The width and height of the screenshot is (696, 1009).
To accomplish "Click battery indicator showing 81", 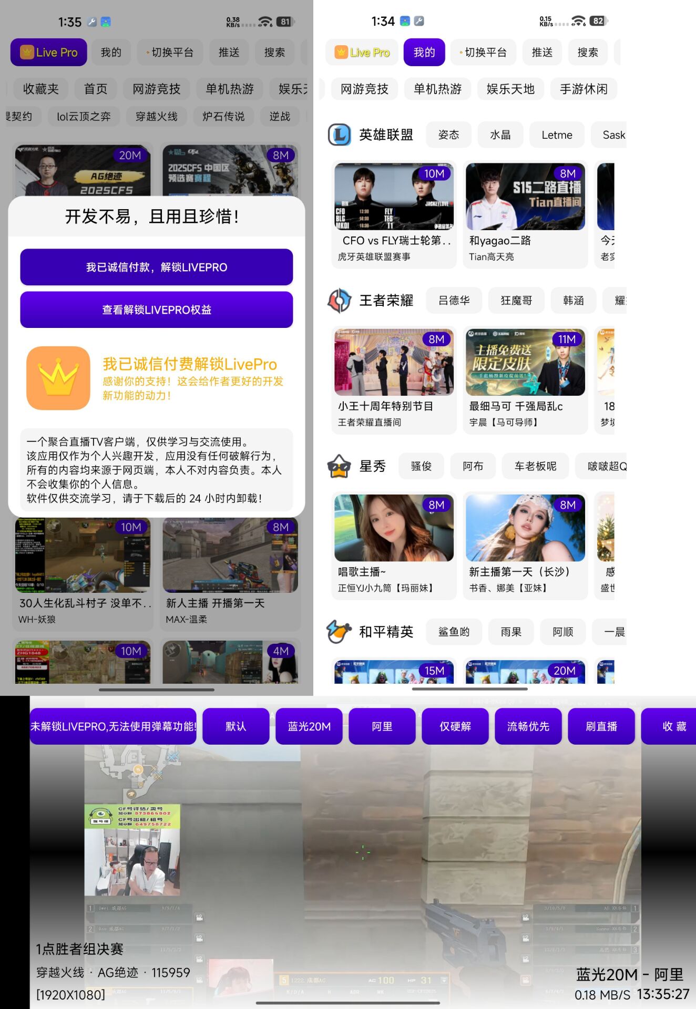I will (284, 22).
